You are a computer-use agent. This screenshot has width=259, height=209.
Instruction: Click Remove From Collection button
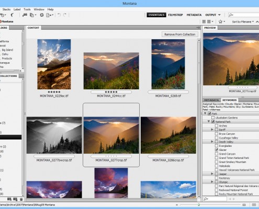tap(180, 34)
